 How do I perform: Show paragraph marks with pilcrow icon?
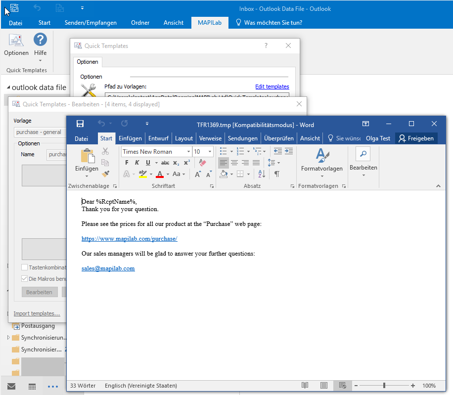tap(277, 174)
